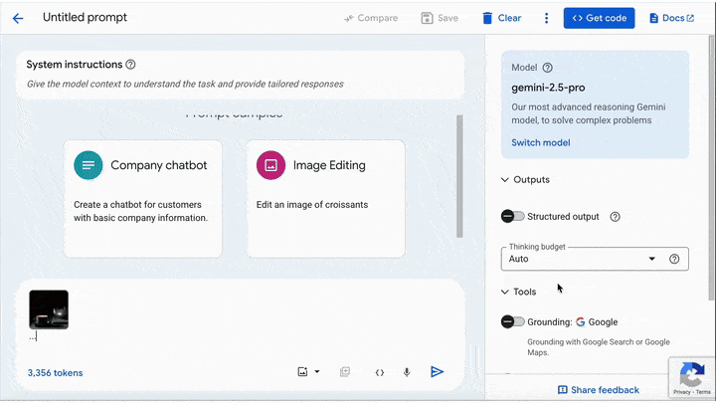
Task: Collapse the Outputs section
Action: [x=505, y=180]
